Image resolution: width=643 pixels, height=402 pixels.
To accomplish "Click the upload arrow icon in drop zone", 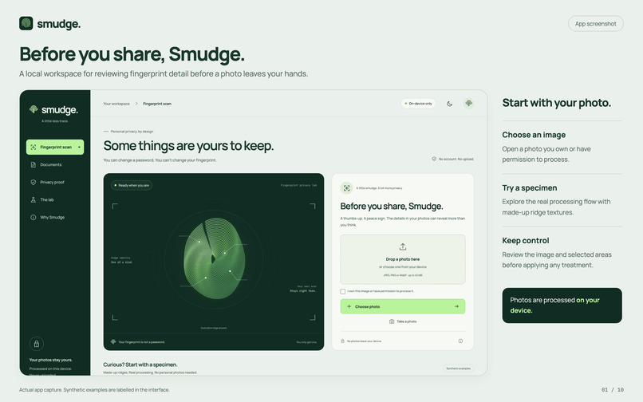I will click(403, 246).
